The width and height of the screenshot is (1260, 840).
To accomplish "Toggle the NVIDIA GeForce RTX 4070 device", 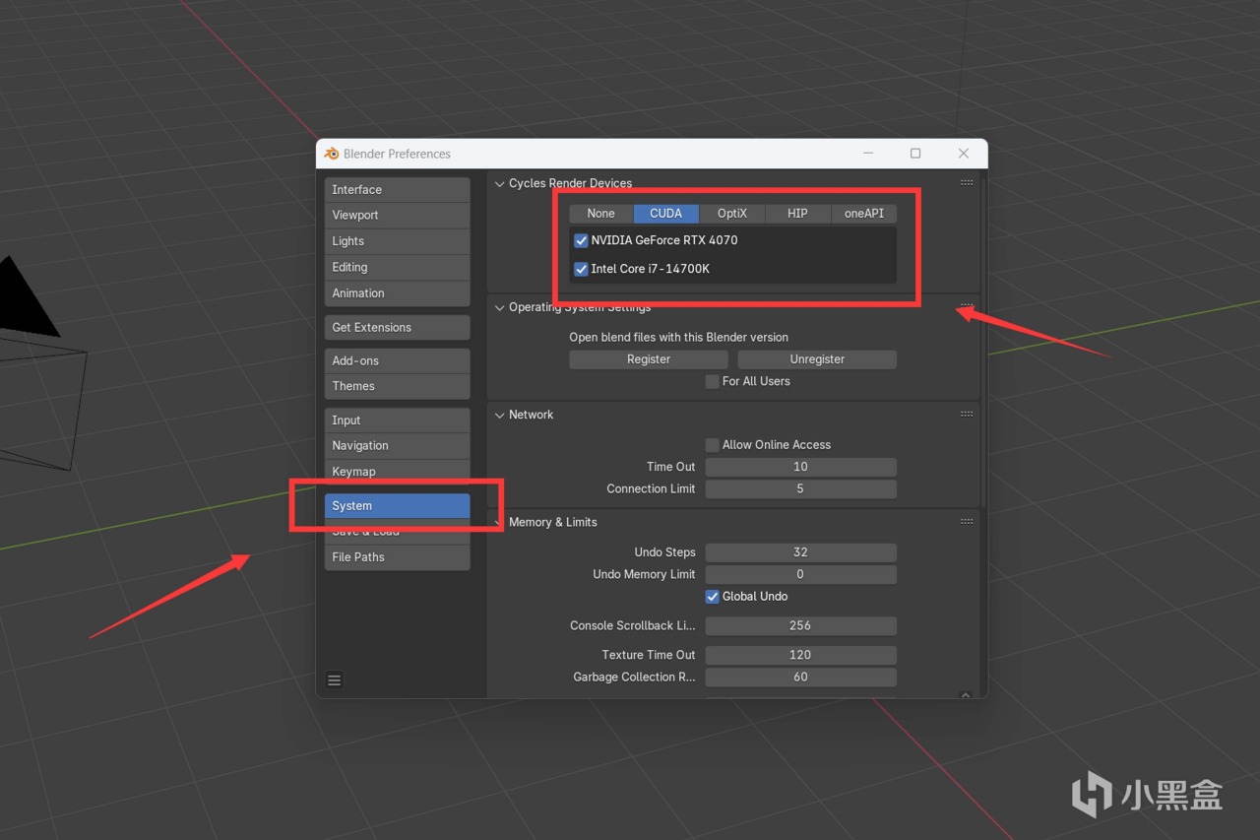I will 581,240.
